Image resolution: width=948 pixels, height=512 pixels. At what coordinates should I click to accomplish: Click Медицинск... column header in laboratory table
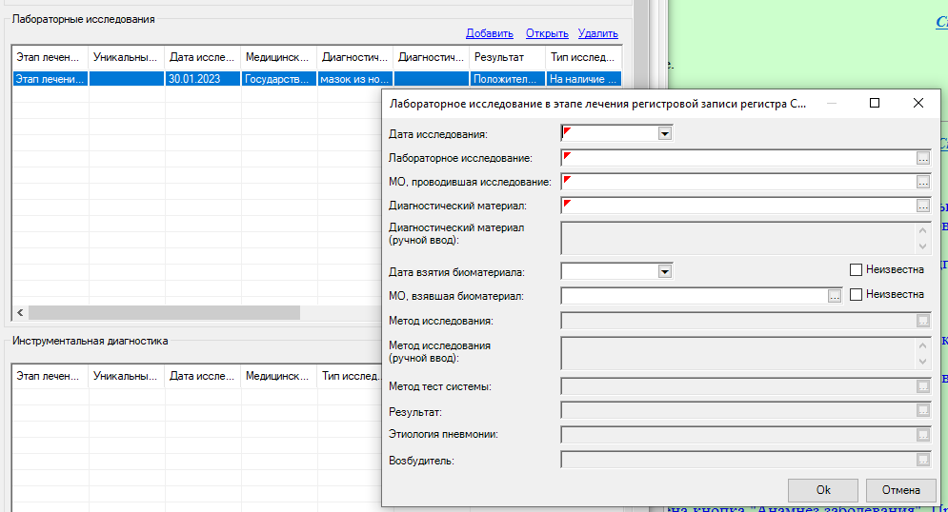coord(279,57)
